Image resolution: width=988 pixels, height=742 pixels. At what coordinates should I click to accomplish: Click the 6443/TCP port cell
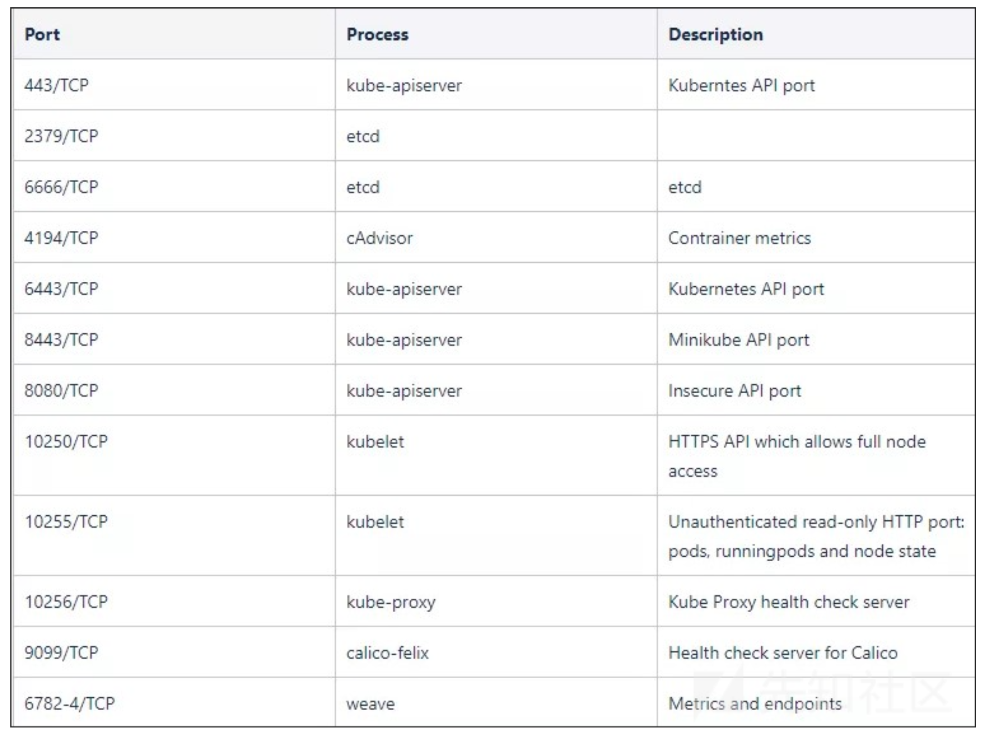click(61, 289)
